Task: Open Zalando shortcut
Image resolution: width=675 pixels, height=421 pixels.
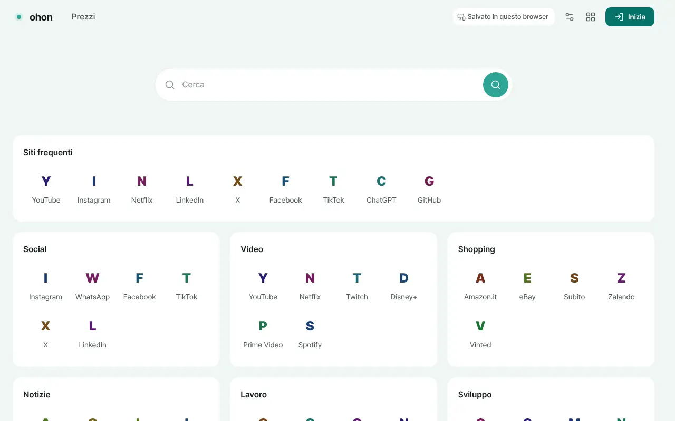Action: tap(621, 286)
